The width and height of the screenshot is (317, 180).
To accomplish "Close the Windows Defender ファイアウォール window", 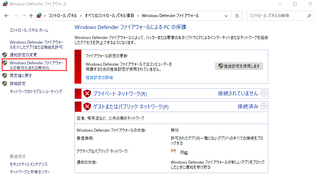I will tap(310, 4).
